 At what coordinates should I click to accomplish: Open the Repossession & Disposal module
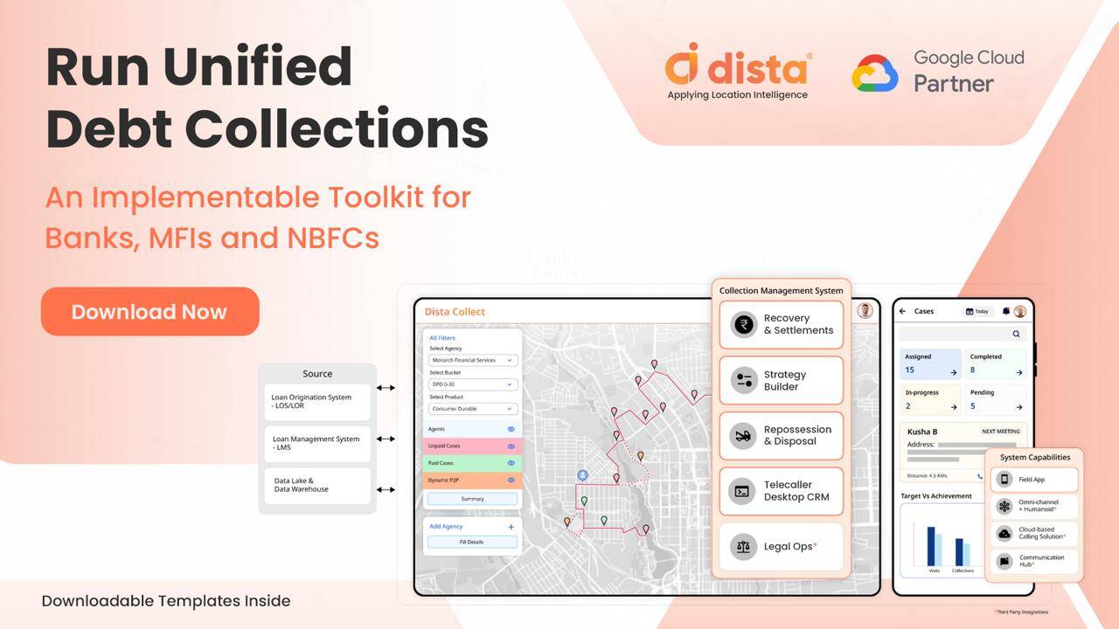pyautogui.click(x=782, y=435)
